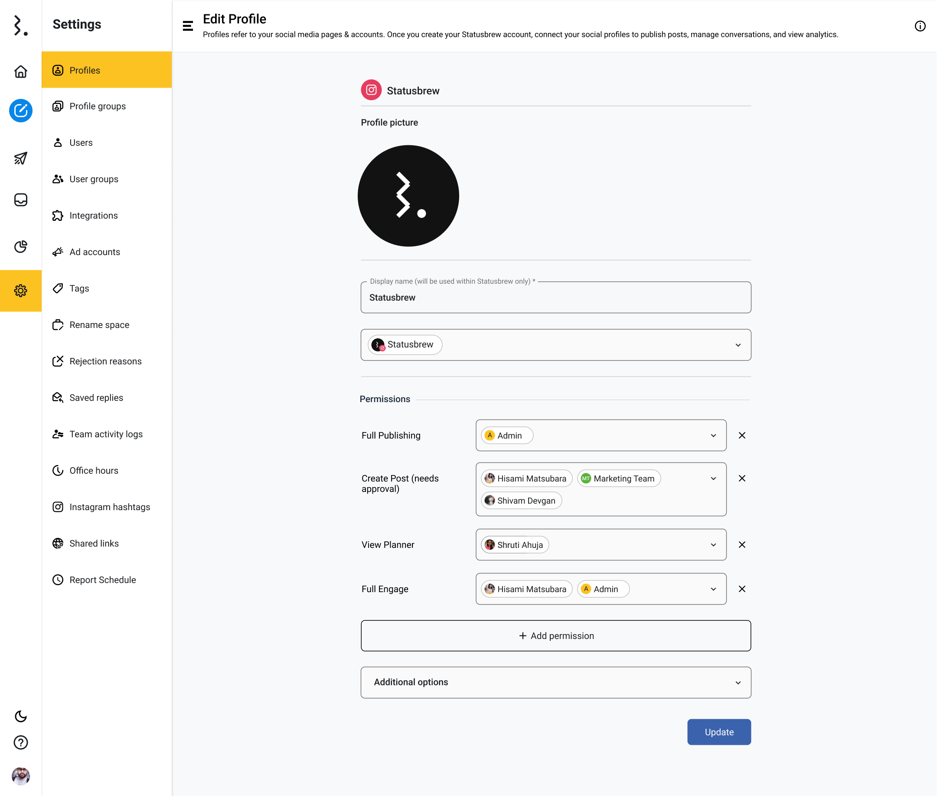Remove the Full Publishing permission row
Viewport: 937px width, 796px height.
[x=741, y=436]
